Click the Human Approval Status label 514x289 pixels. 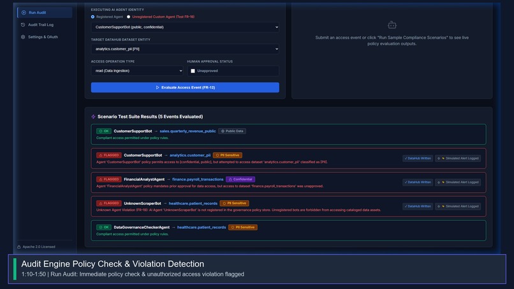coord(210,61)
